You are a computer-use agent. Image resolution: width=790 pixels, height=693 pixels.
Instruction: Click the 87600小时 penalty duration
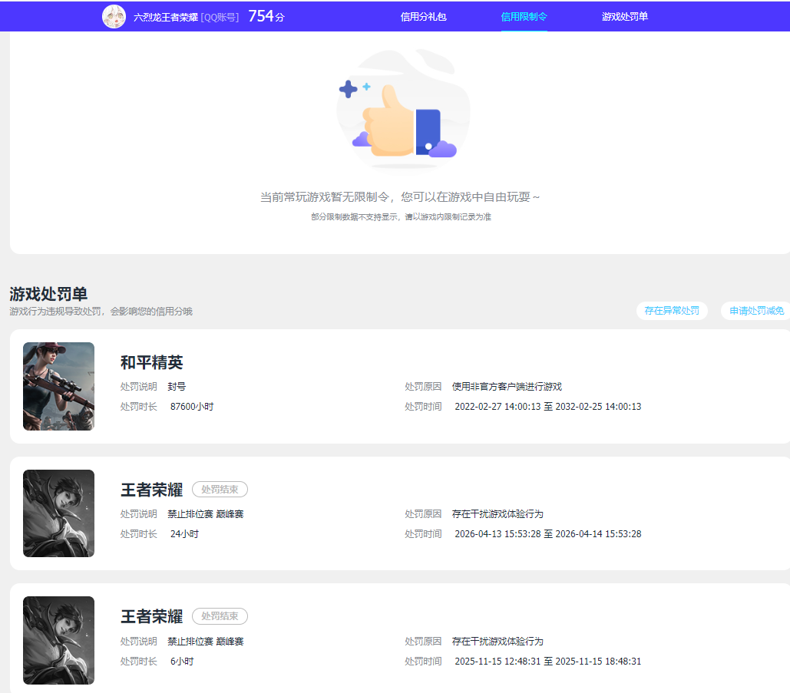192,407
